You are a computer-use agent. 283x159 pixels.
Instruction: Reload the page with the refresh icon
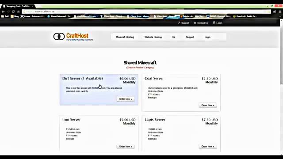13,11
